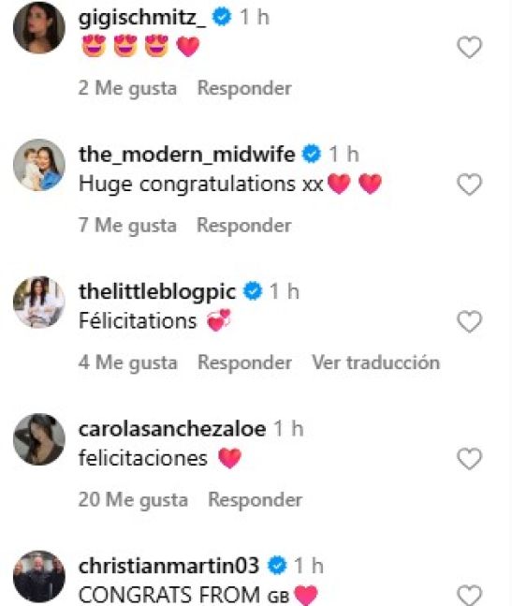This screenshot has width=512, height=606.
Task: Reply to gigischmitz_ via Responder
Action: point(244,88)
